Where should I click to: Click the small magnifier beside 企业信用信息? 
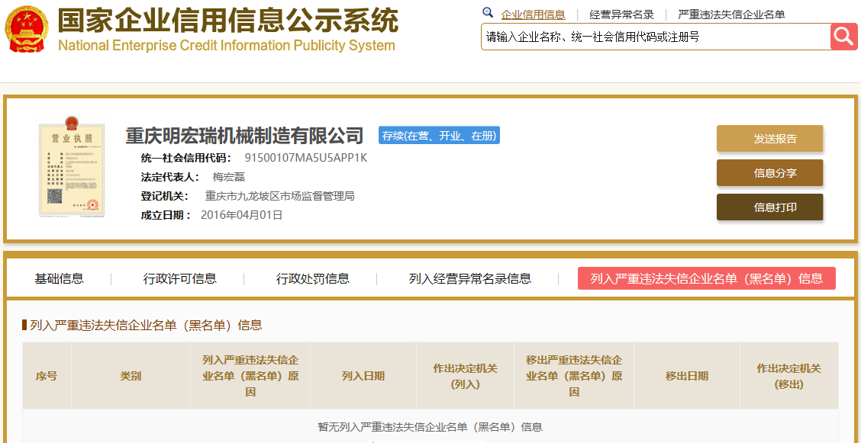(488, 13)
